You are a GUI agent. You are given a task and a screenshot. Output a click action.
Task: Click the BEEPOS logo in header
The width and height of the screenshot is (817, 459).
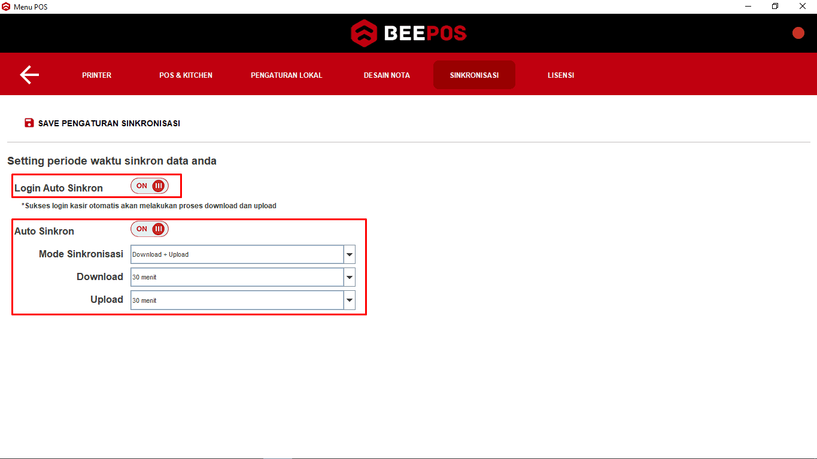[x=408, y=33]
